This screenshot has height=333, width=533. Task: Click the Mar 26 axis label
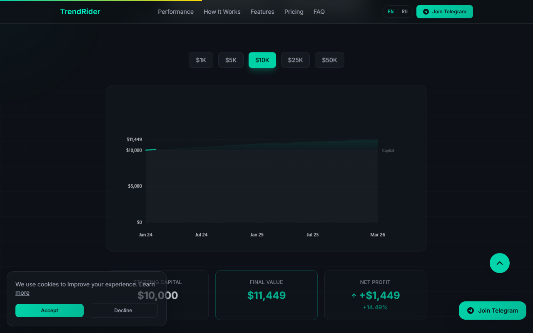tap(378, 235)
